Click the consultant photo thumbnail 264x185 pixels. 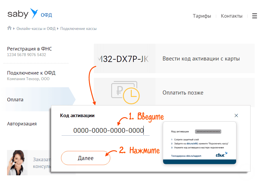point(17,163)
